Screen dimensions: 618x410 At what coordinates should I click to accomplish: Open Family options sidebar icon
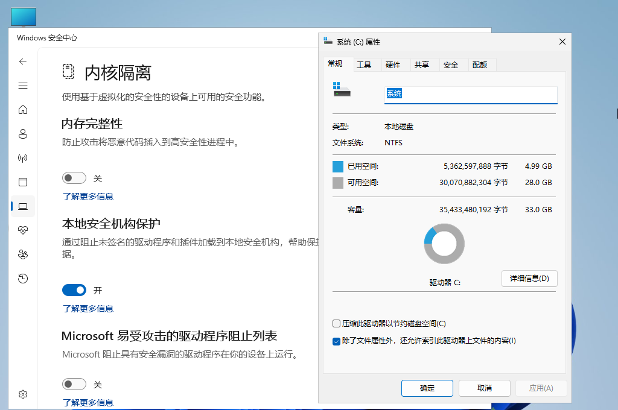23,254
